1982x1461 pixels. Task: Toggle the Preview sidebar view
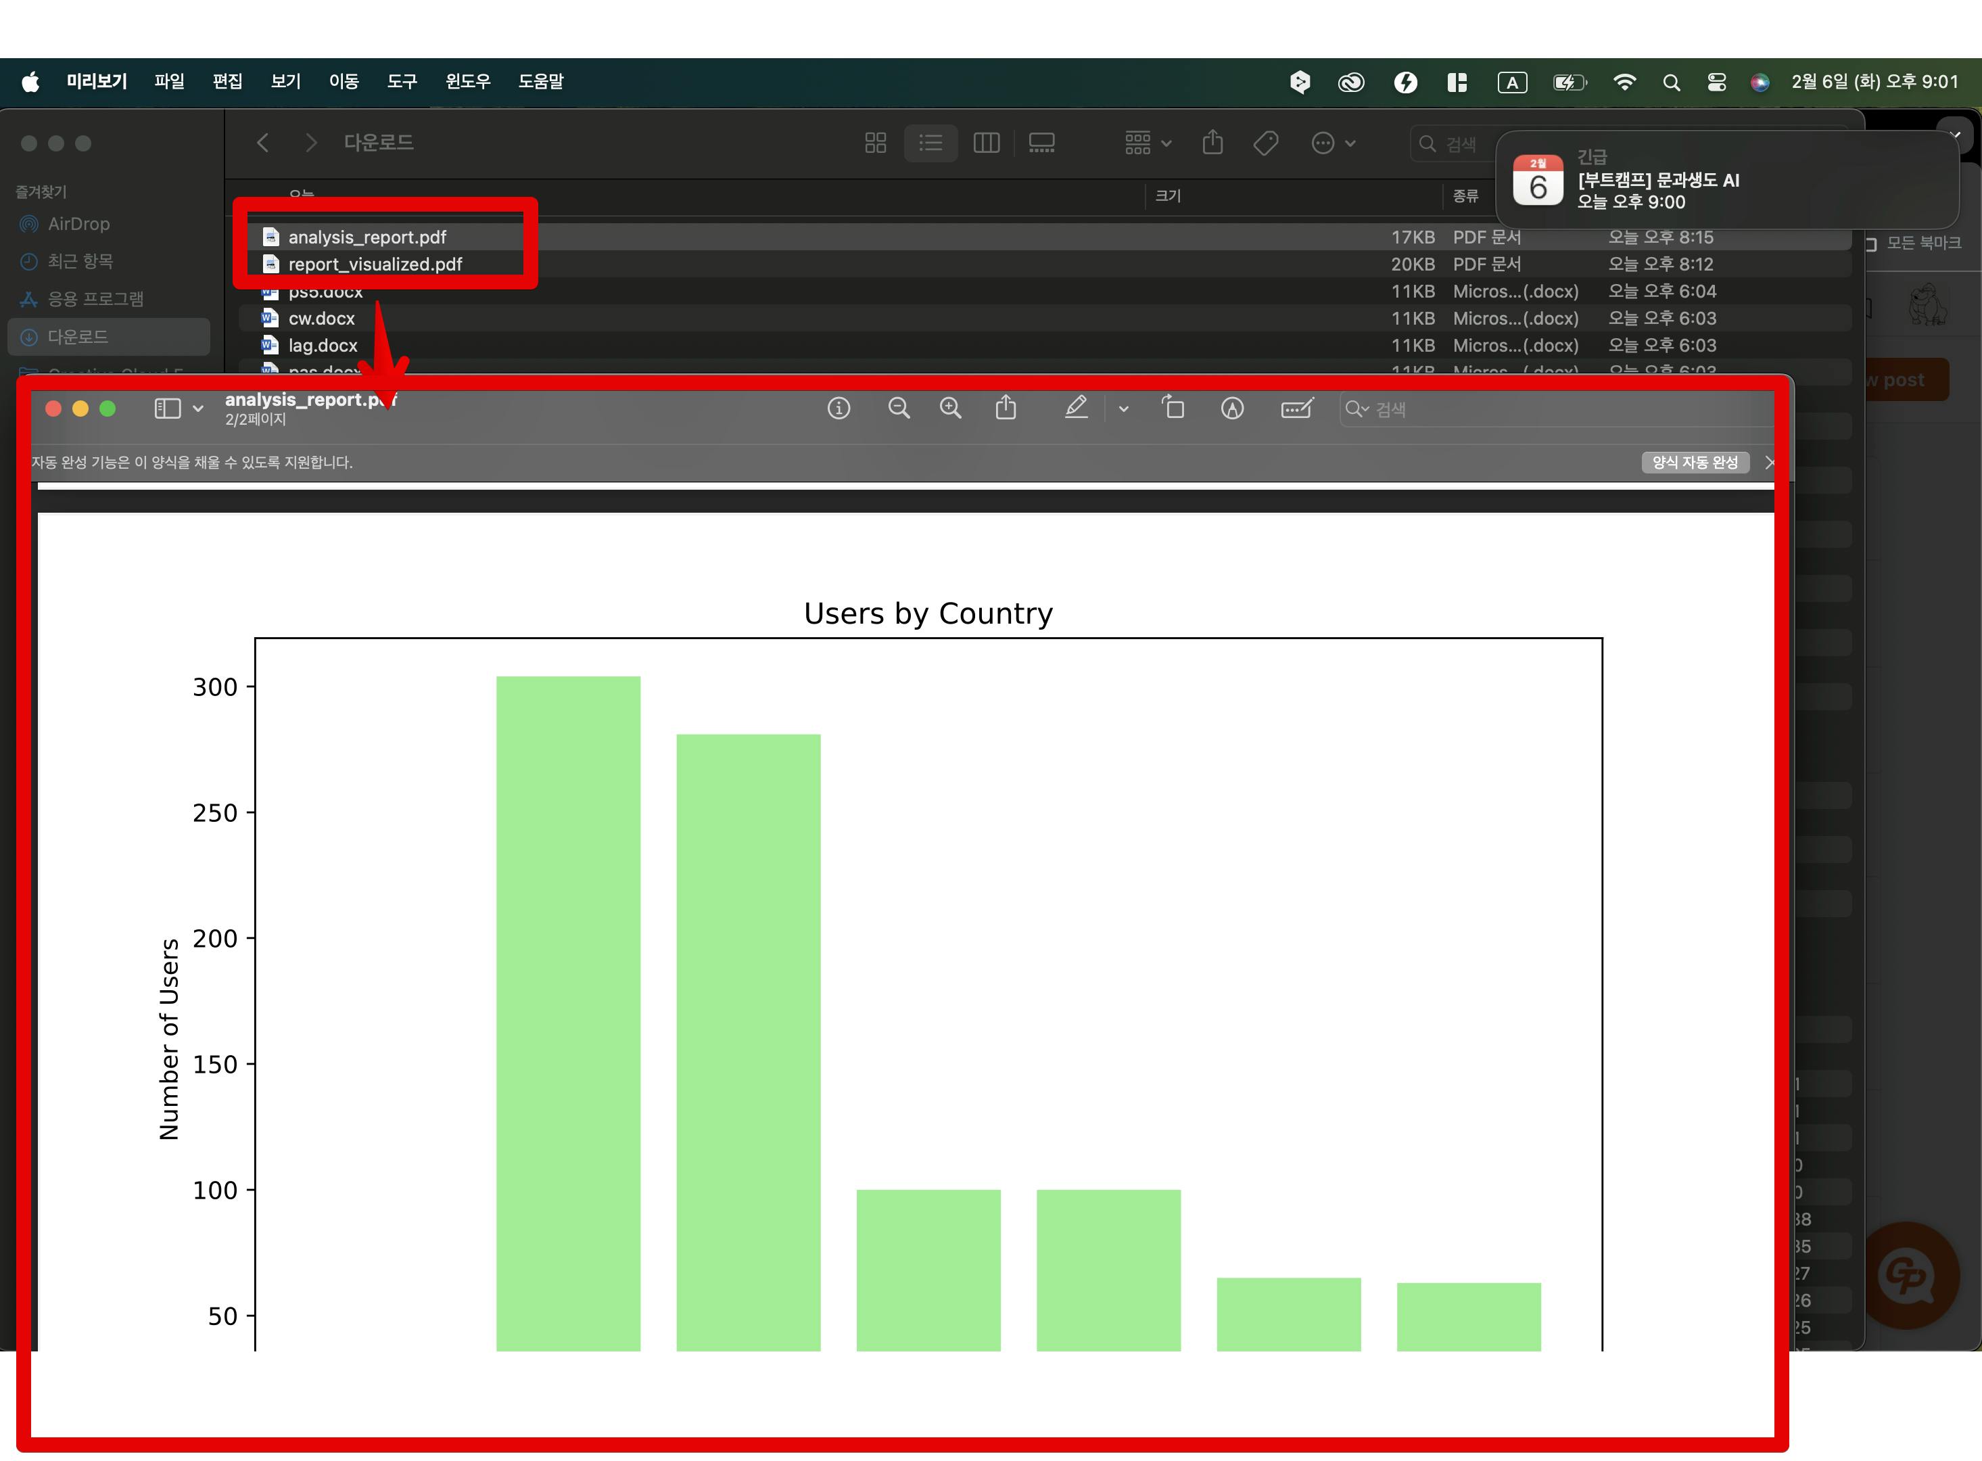coord(167,408)
